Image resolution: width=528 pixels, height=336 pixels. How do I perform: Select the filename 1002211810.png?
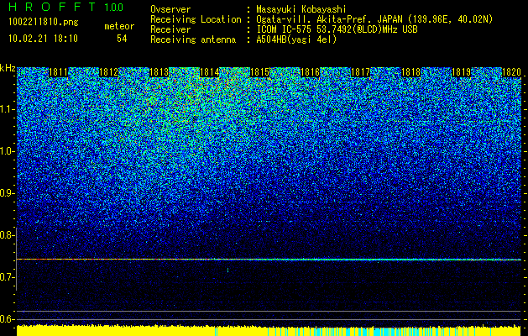point(44,23)
